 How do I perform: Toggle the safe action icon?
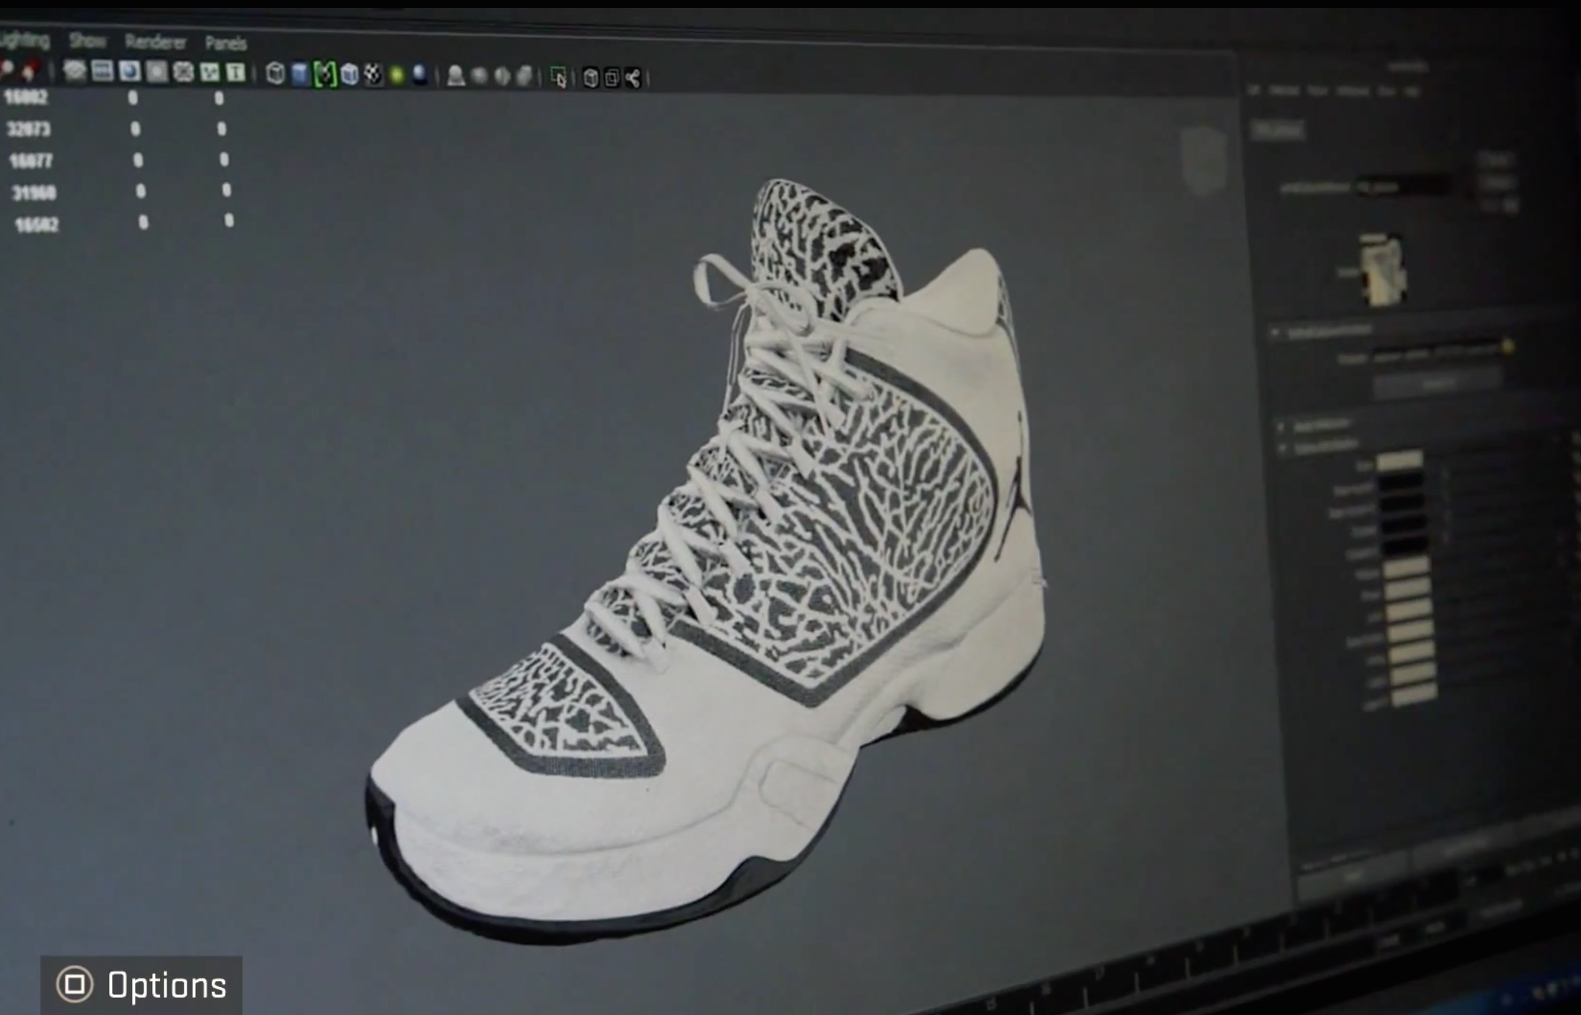(210, 72)
